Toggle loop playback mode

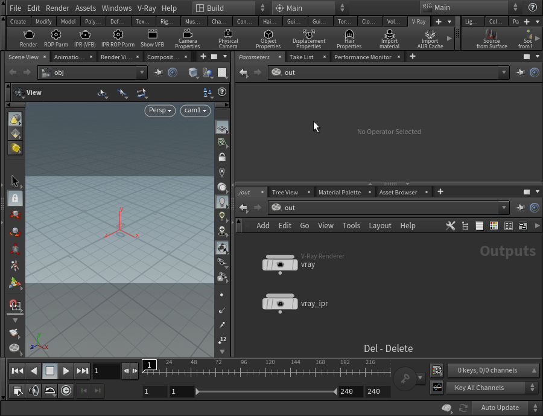pyautogui.click(x=50, y=391)
